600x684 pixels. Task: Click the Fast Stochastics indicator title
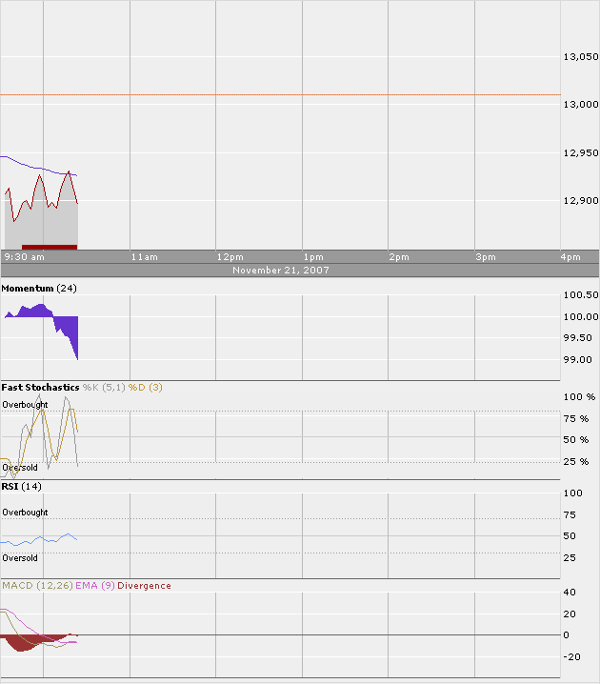(x=40, y=388)
